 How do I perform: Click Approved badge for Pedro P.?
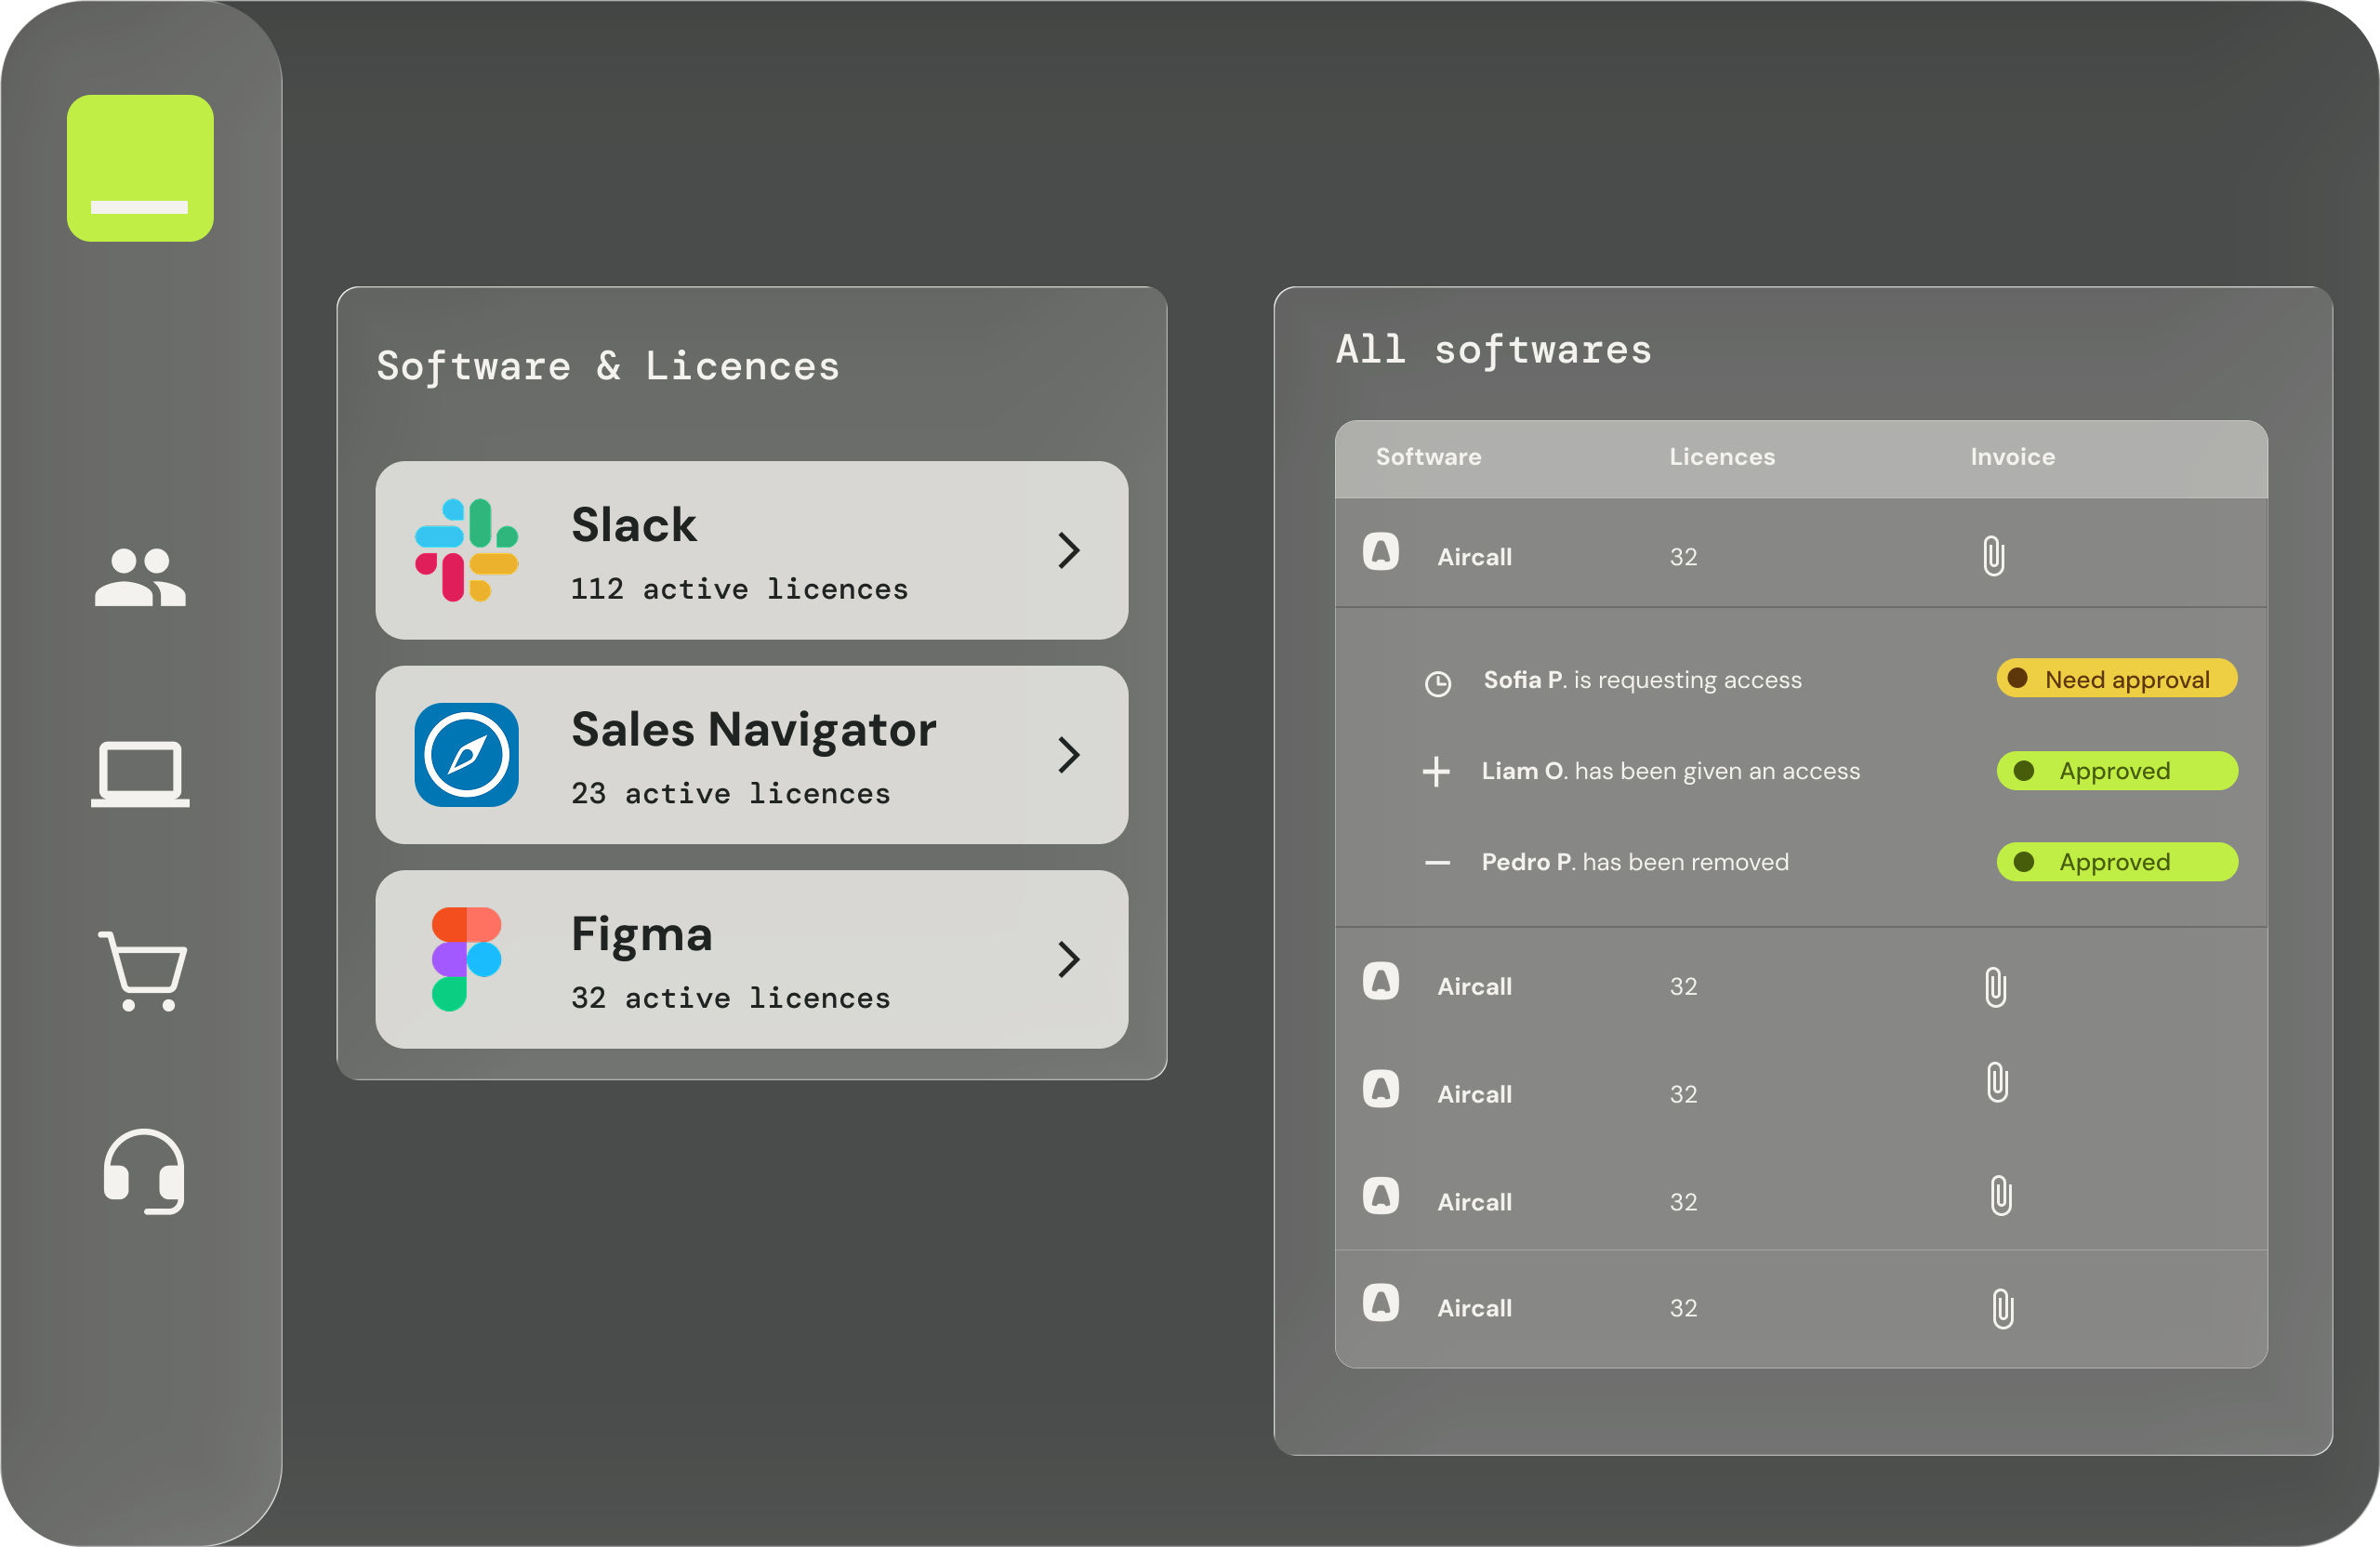point(2116,862)
